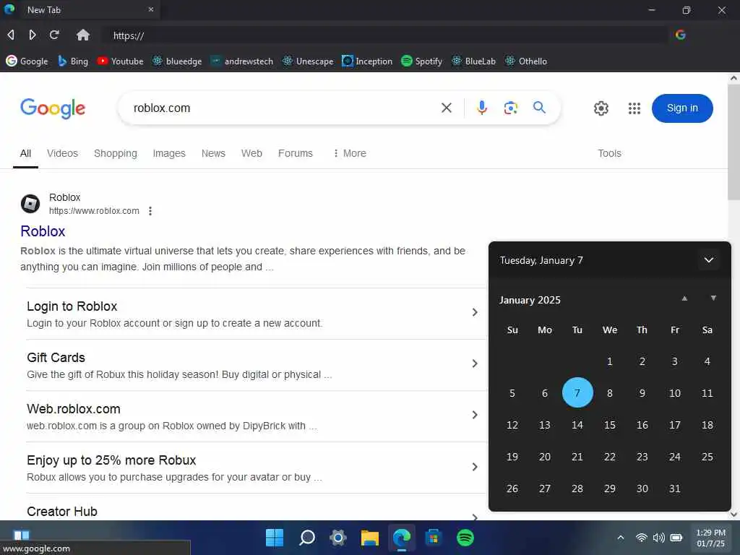Expand the Gift Cards sitelink arrow

click(475, 363)
